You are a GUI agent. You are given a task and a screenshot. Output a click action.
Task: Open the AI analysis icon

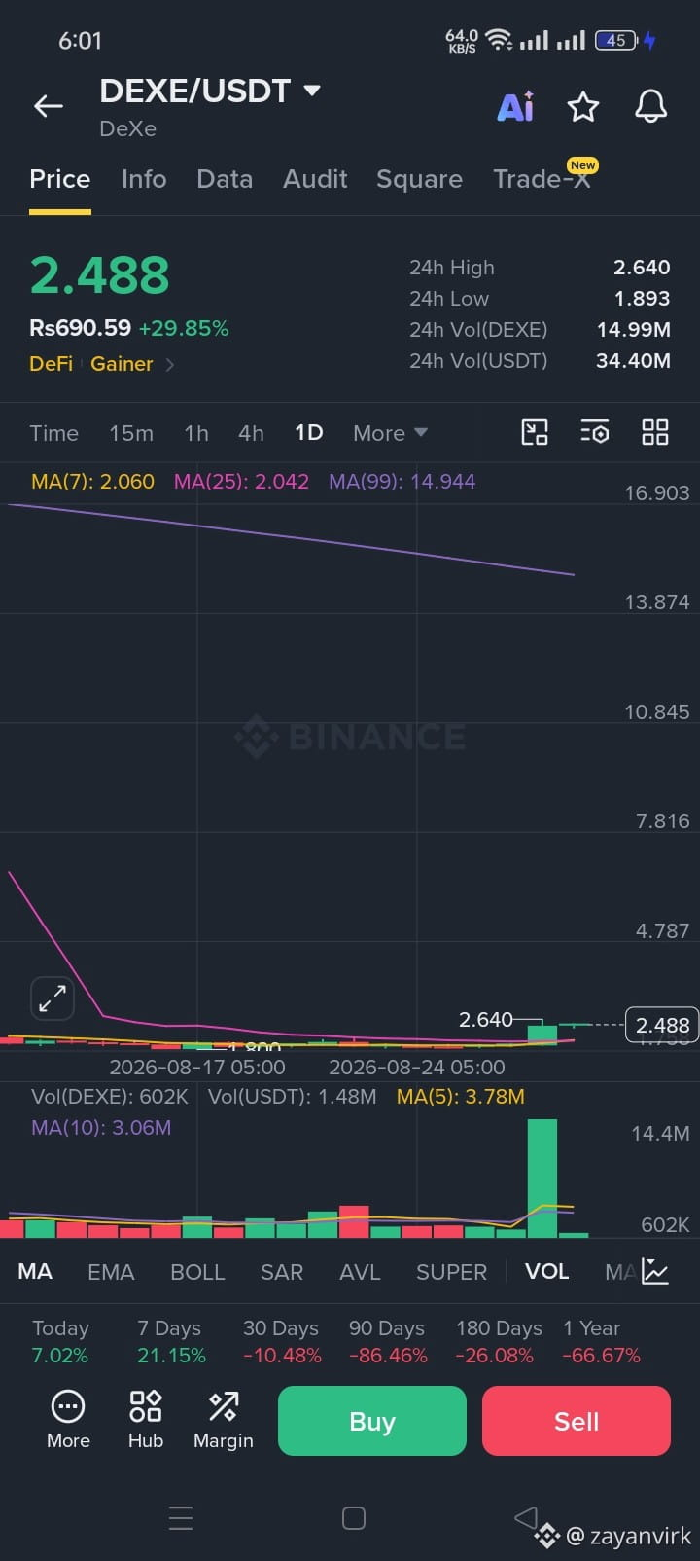click(515, 106)
